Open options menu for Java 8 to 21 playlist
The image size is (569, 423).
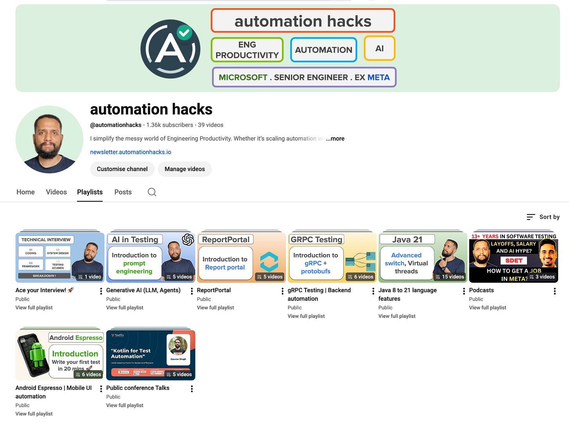463,291
